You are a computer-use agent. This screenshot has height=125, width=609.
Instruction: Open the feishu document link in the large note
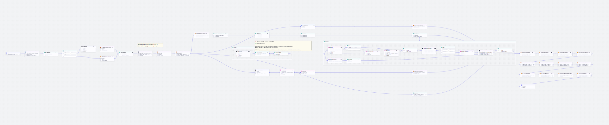point(280,50)
